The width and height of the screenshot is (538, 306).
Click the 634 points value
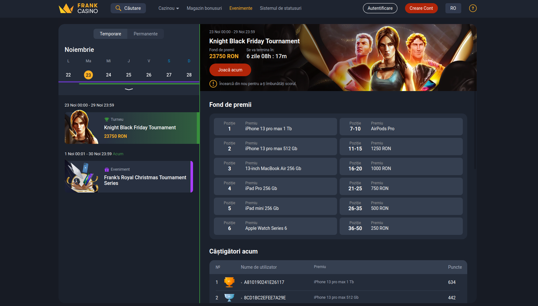452,282
